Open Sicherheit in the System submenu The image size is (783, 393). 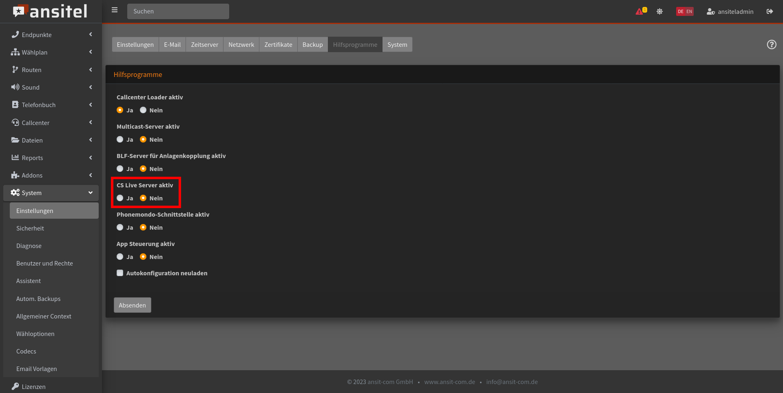(30, 228)
